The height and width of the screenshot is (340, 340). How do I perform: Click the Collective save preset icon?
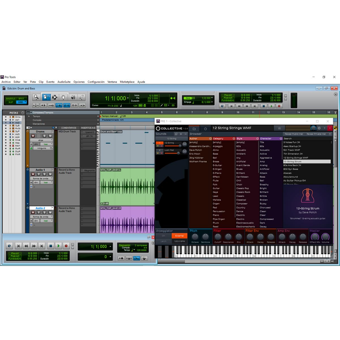[x=280, y=128]
